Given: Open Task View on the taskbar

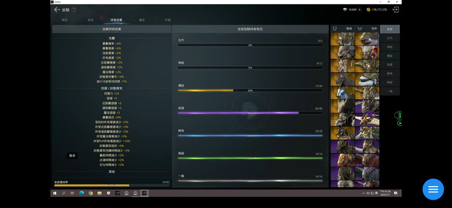Looking at the screenshot, I should [x=72, y=193].
